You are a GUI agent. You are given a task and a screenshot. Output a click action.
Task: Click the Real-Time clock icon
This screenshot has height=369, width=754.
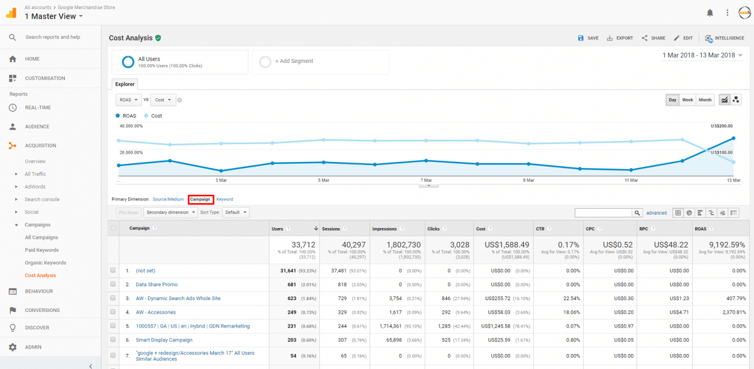pos(12,108)
